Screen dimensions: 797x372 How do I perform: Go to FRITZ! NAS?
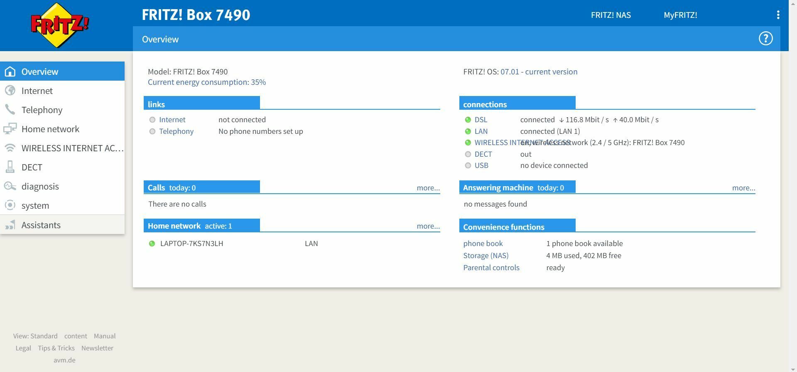pyautogui.click(x=611, y=15)
